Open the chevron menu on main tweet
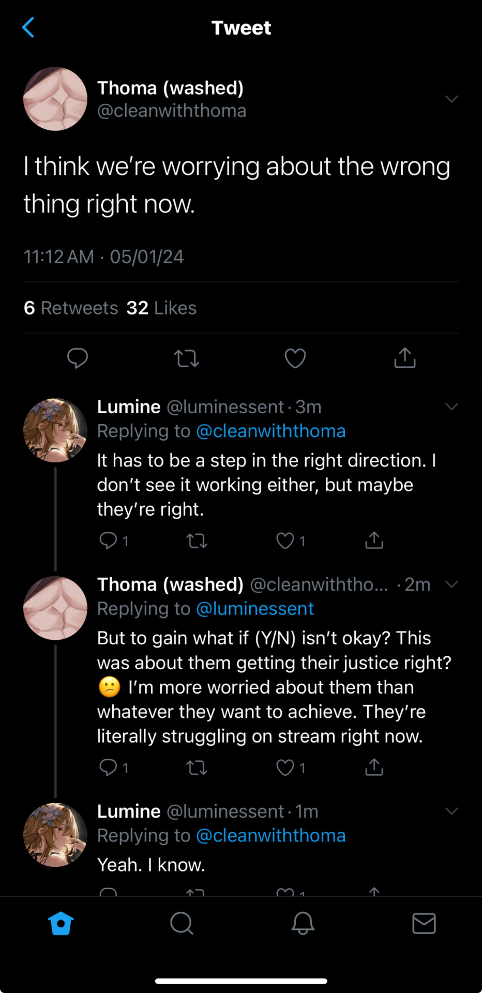 point(451,99)
